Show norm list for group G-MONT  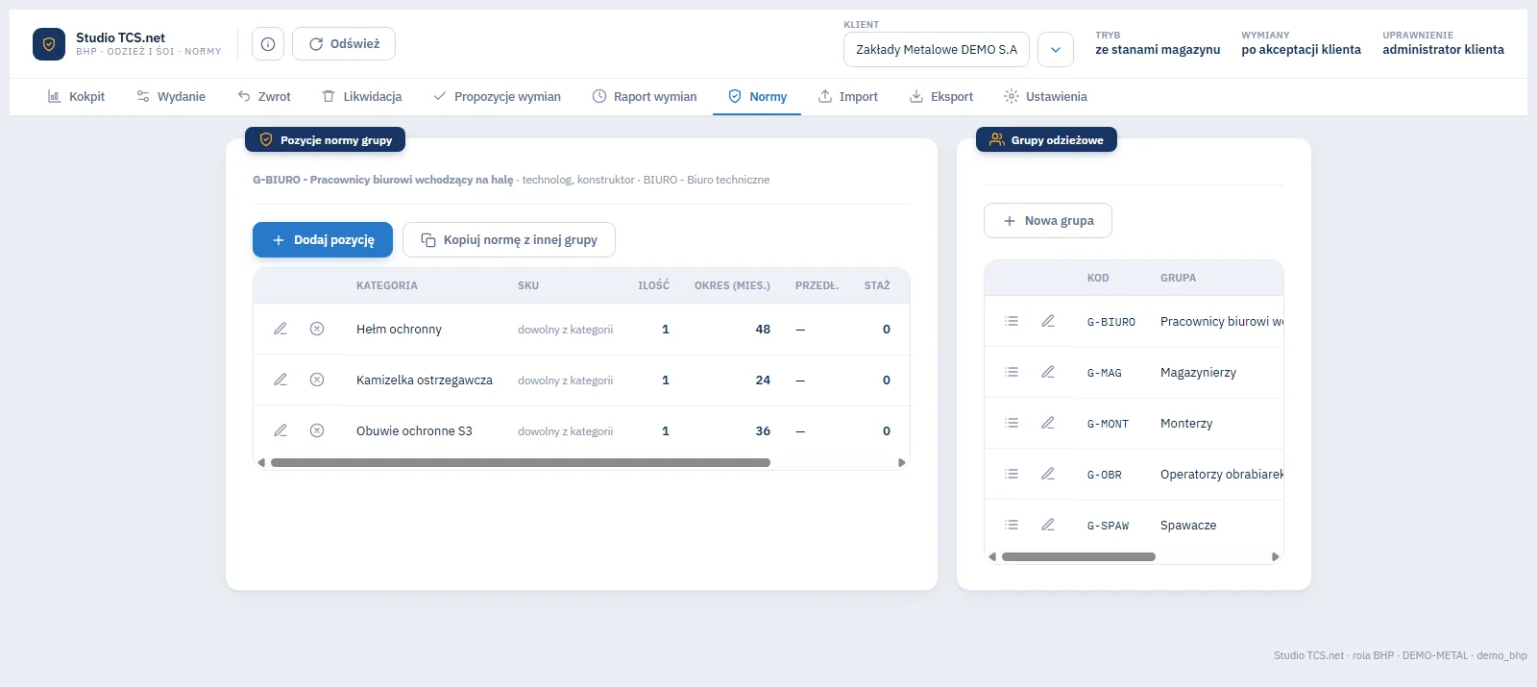coord(1012,423)
